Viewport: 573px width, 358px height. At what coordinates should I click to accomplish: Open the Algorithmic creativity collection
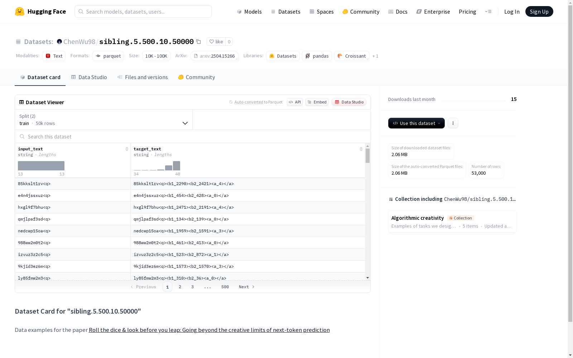pyautogui.click(x=452, y=222)
